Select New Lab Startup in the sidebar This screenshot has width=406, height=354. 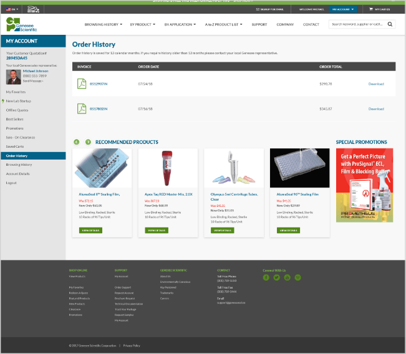coord(18,101)
